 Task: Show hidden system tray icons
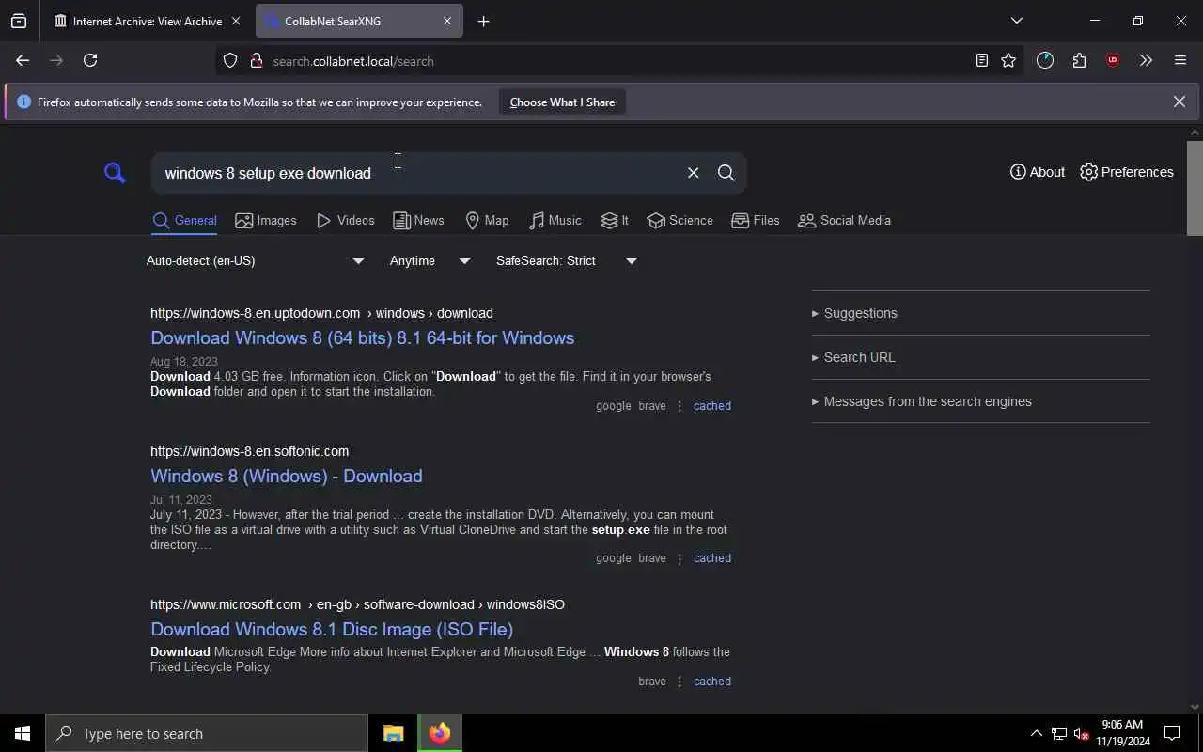[x=1036, y=733]
